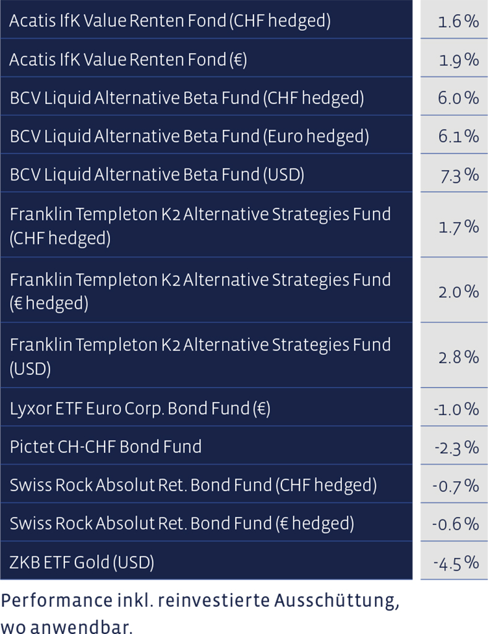Screen dimensions: 488x634
Task: Select the -4.5 % performance cell
Action: [x=454, y=560]
